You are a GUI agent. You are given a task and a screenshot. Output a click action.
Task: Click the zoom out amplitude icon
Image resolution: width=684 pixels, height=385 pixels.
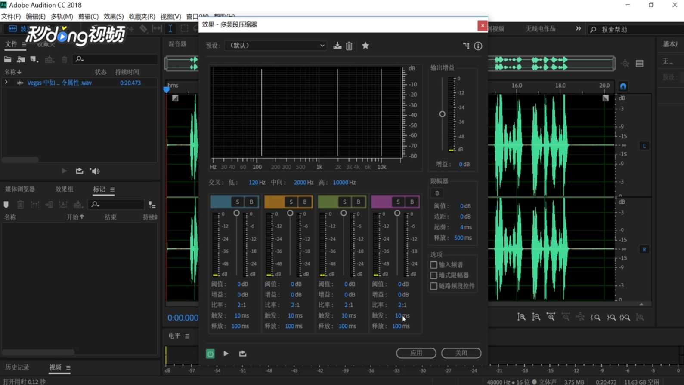(536, 317)
